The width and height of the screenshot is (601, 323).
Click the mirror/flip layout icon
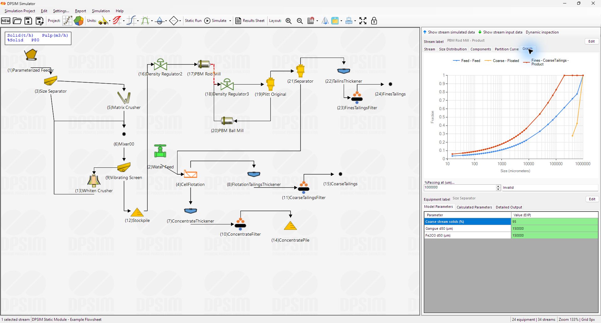tap(325, 21)
